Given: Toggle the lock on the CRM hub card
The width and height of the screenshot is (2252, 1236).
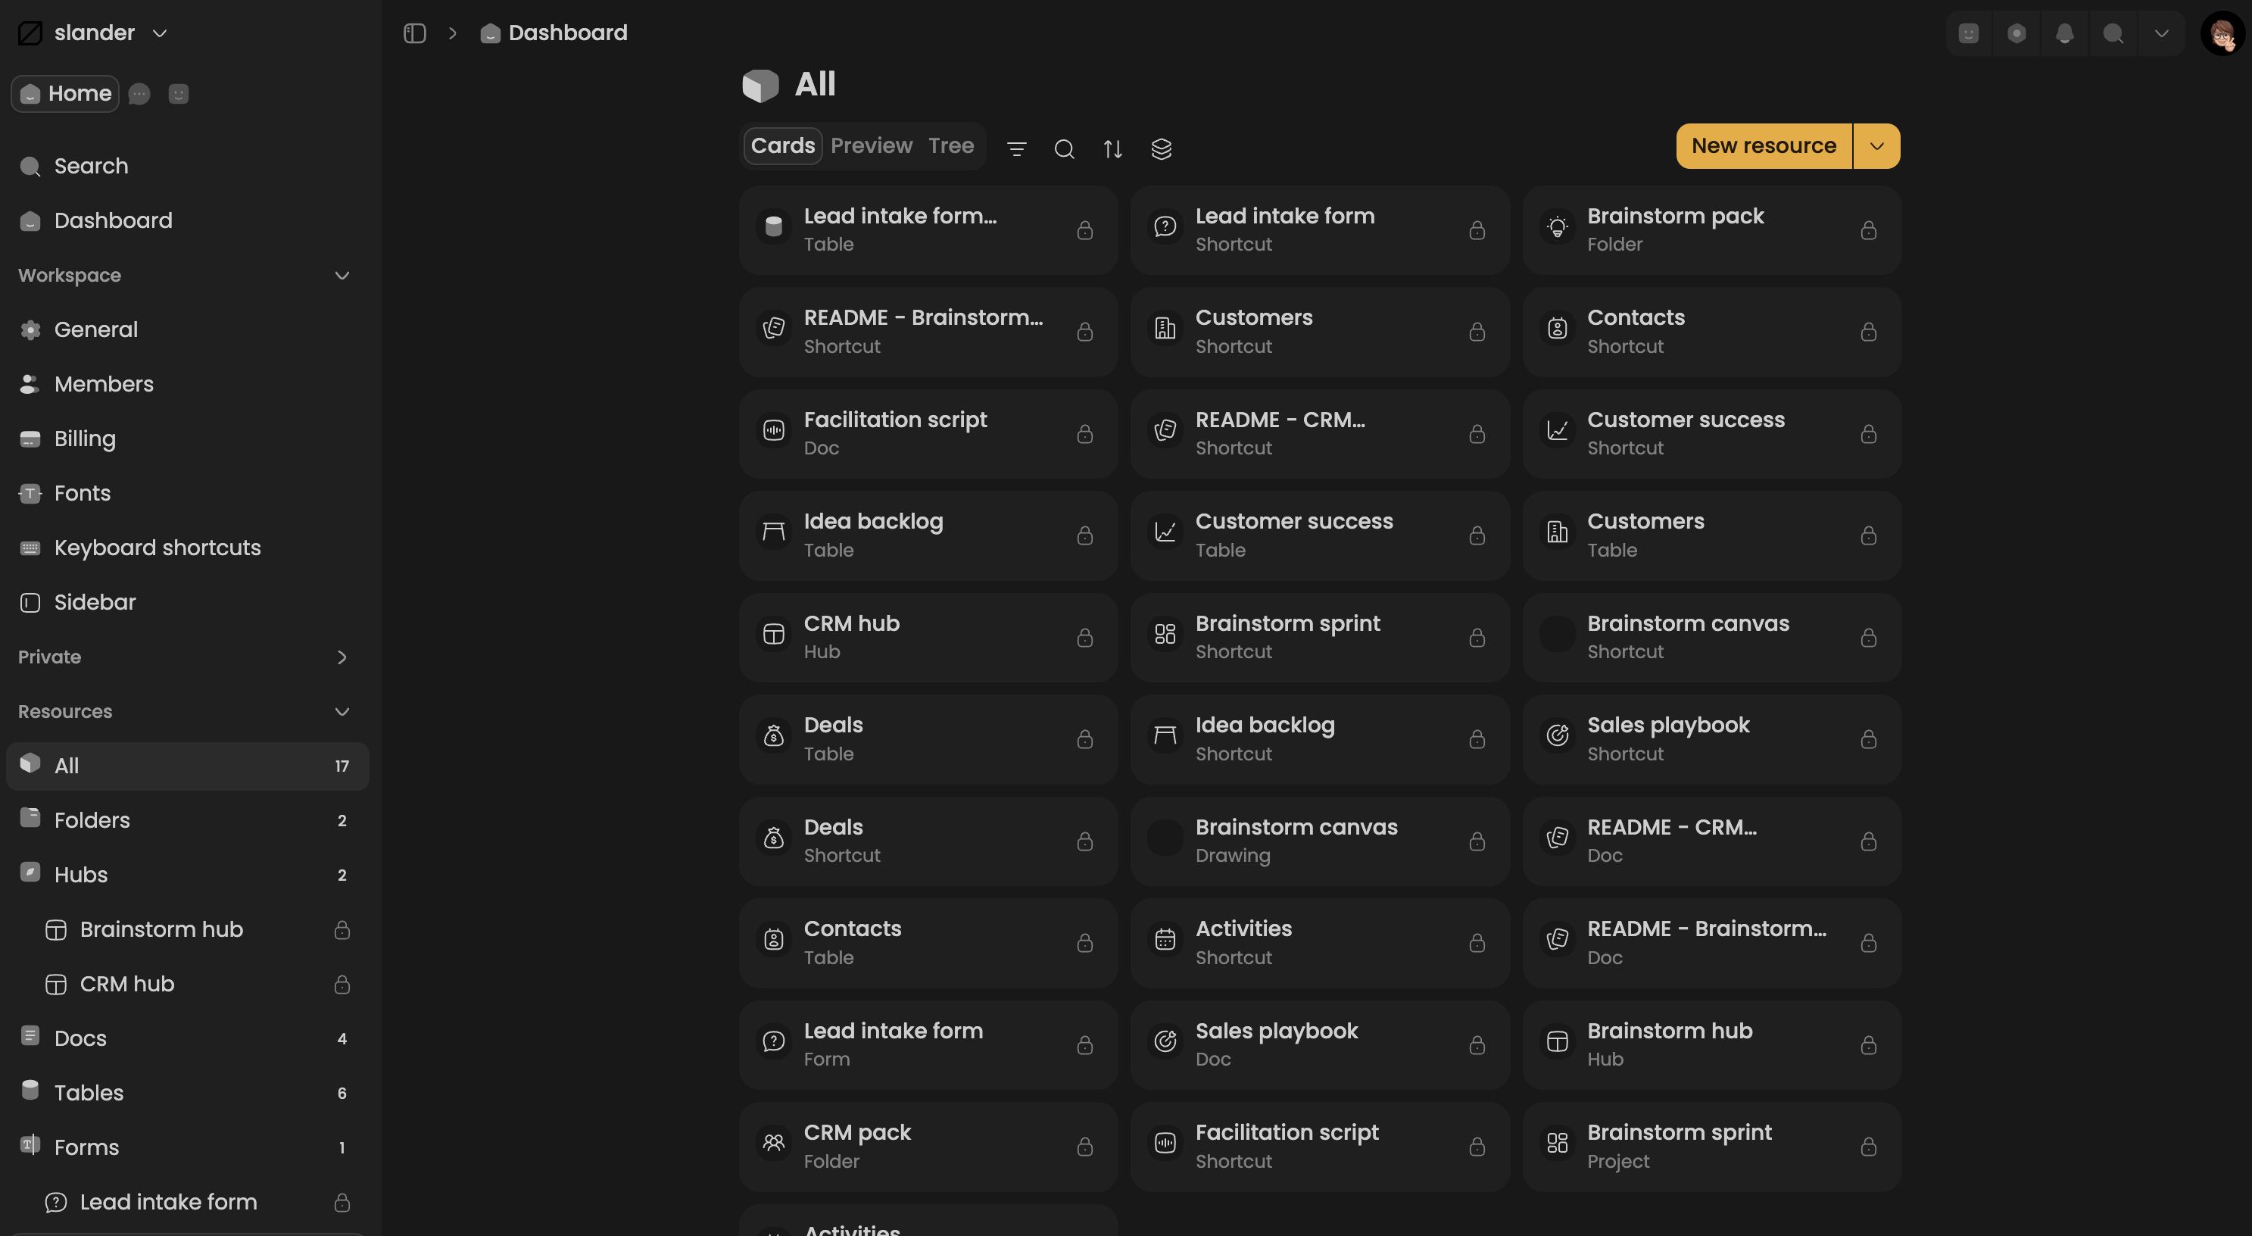Looking at the screenshot, I should pos(1085,637).
